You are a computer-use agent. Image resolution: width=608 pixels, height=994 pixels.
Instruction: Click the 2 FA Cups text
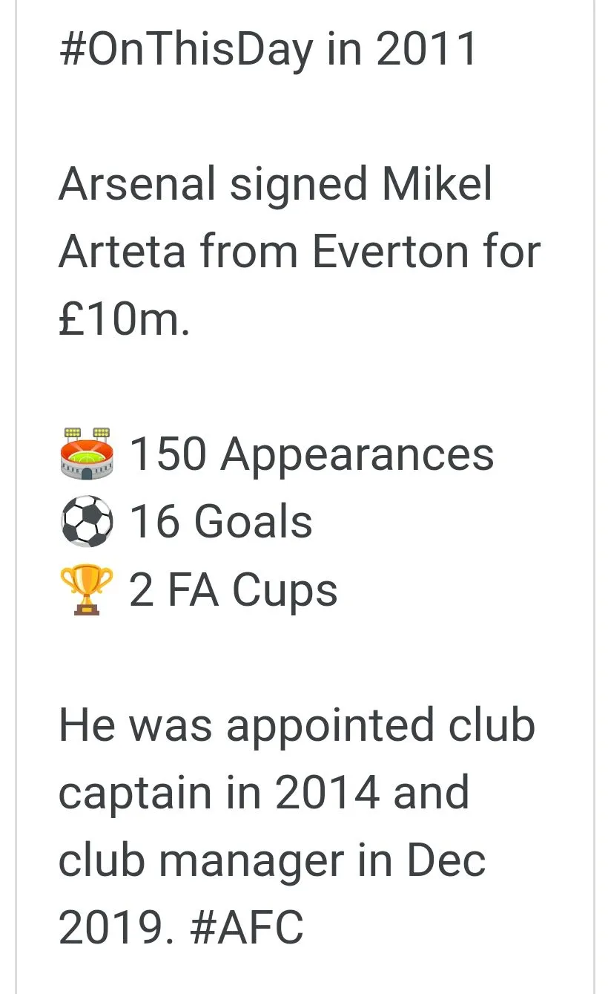click(x=234, y=590)
